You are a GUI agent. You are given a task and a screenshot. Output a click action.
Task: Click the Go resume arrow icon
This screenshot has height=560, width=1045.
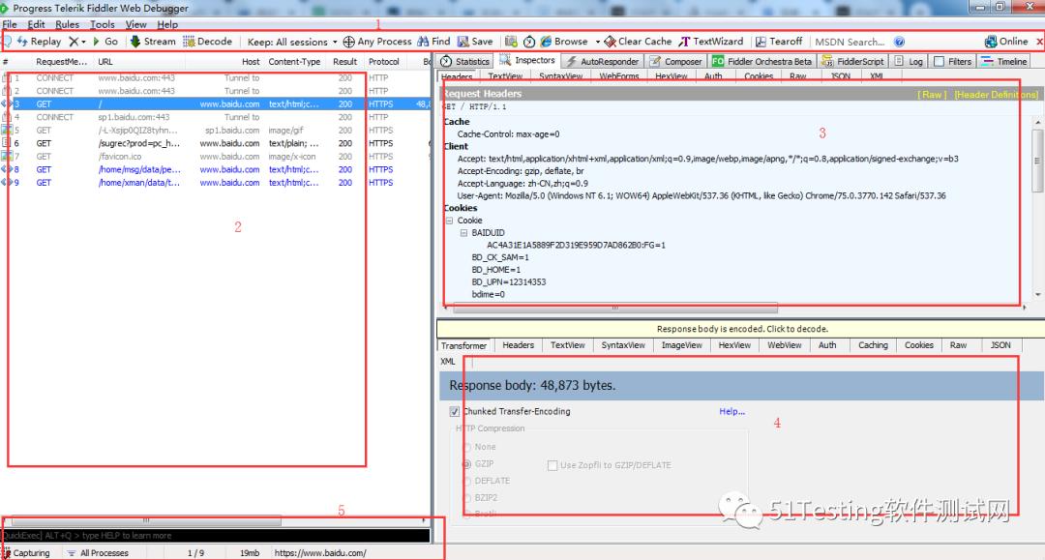click(97, 42)
